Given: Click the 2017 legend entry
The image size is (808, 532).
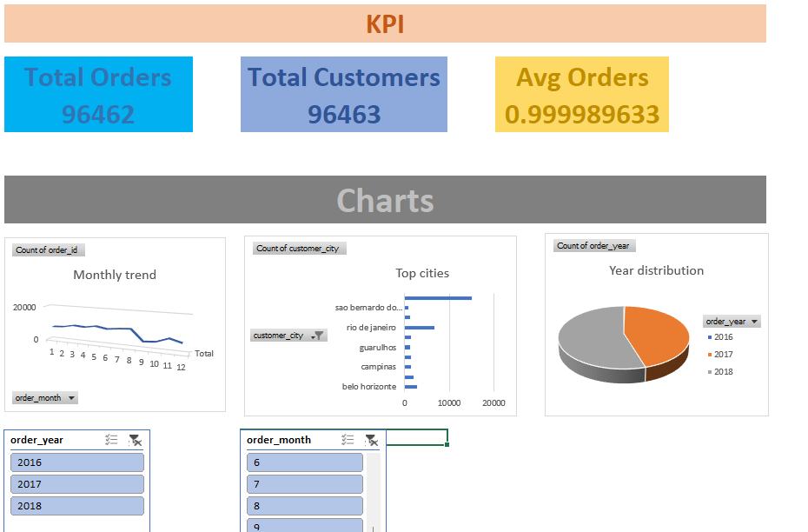Looking at the screenshot, I should pyautogui.click(x=720, y=354).
